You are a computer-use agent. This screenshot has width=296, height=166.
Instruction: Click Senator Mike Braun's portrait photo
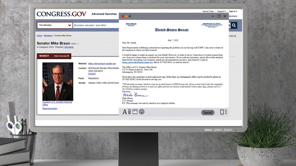pyautogui.click(x=58, y=81)
